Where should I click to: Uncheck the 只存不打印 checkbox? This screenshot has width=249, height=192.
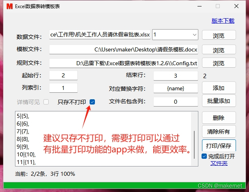pyautogui.click(x=92, y=102)
